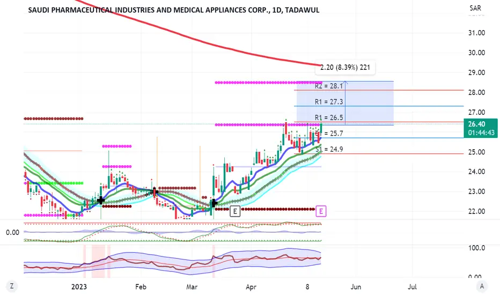
Task: Click the 0.00 indicator pane label
Action: point(12,232)
